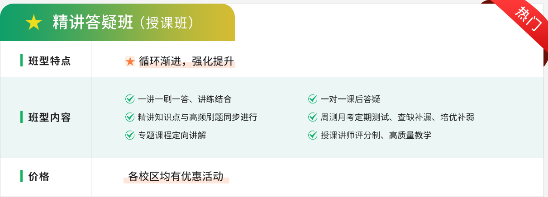The image size is (548, 197).
Task: Click the (授课班) subtitle text
Action: pos(167,23)
